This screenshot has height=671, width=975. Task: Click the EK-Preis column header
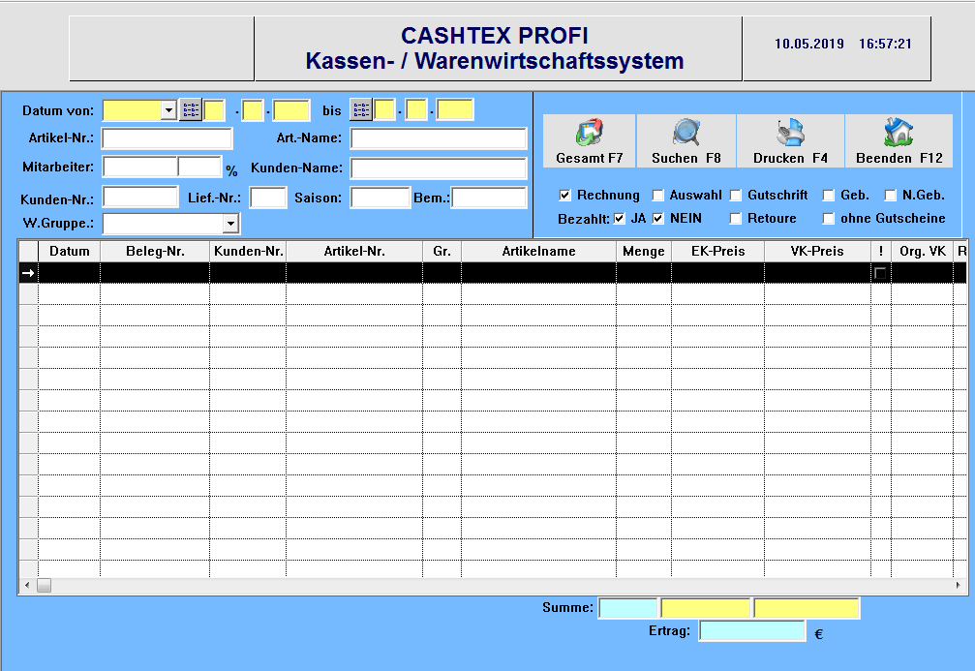[x=717, y=251]
